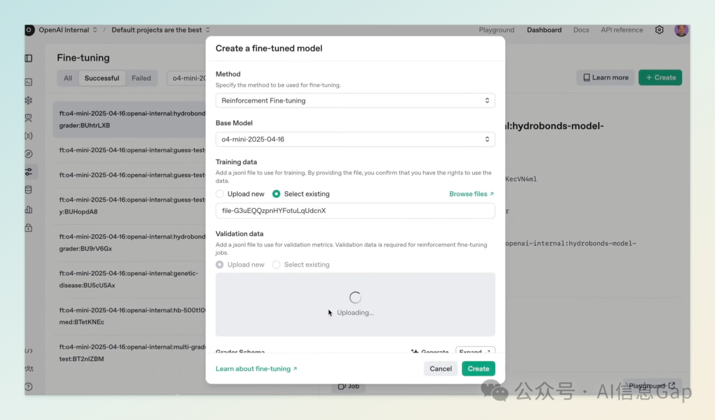715x420 pixels.
Task: Select the Select existing validation data radio
Action: pyautogui.click(x=276, y=265)
